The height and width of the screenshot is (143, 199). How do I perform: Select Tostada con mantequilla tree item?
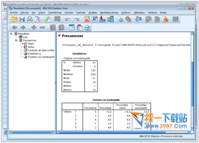click(x=41, y=57)
